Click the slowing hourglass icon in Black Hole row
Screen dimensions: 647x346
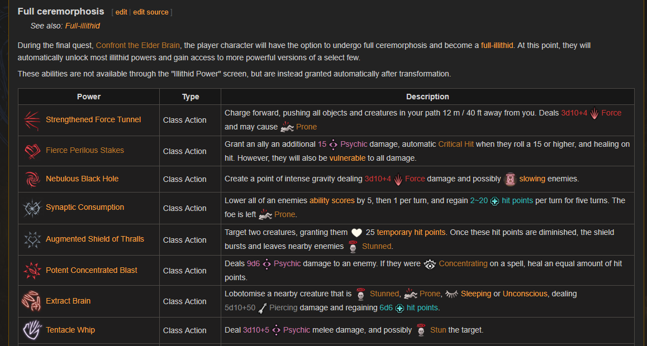click(x=511, y=179)
